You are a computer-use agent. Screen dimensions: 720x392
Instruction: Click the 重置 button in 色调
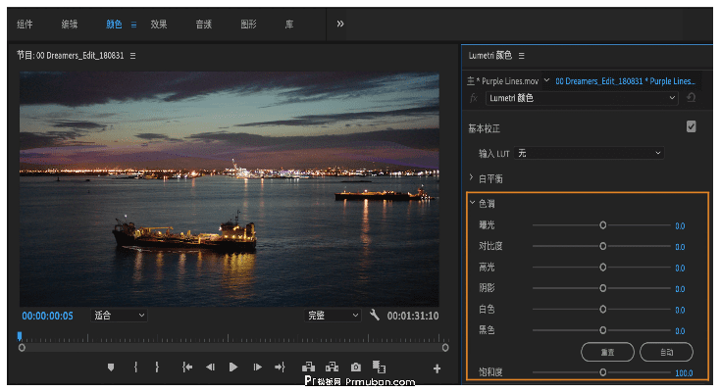pyautogui.click(x=607, y=352)
